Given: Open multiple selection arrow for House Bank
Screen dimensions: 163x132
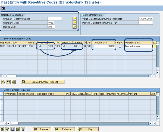Looking at the screenshot, I should (75, 27).
